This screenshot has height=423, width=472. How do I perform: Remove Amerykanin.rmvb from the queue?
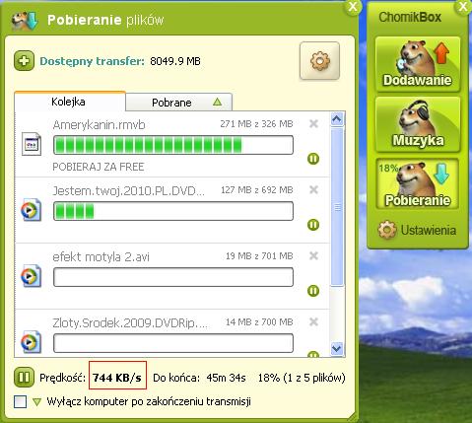(313, 123)
